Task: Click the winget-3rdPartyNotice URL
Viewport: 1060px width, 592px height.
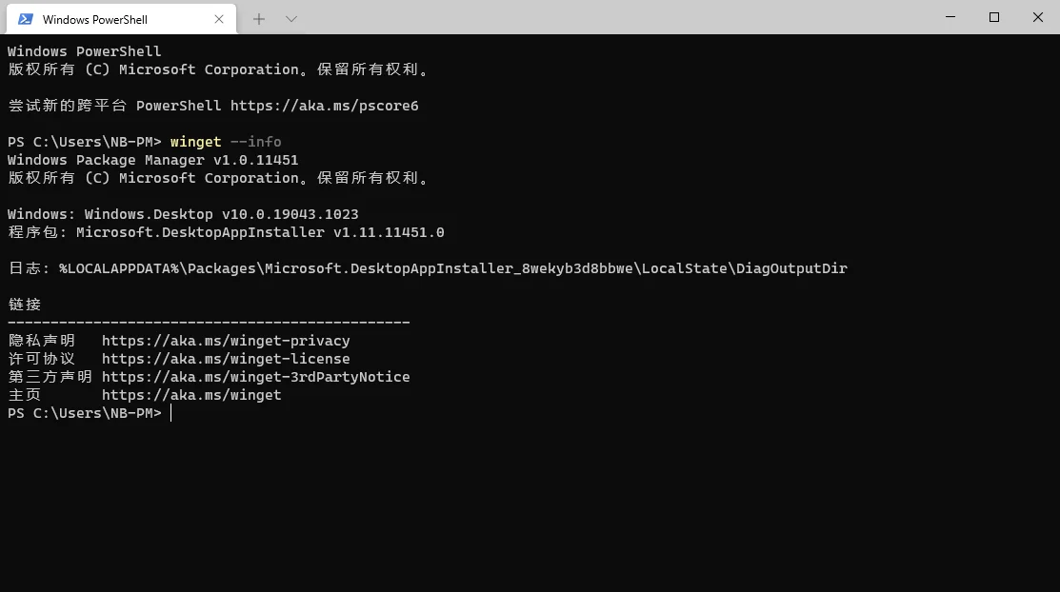Action: coord(255,377)
